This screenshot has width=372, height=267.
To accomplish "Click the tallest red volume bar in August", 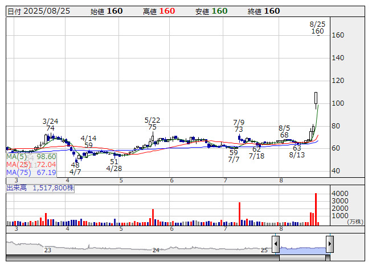I will [316, 209].
